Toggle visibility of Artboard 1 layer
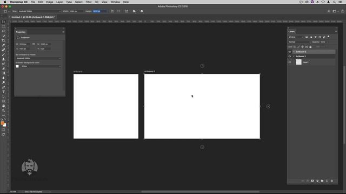The image size is (346, 194). click(x=290, y=56)
